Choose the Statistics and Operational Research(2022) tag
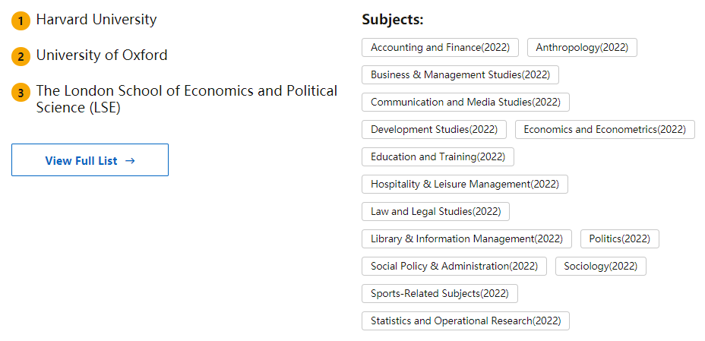This screenshot has height=341, width=705. click(x=465, y=320)
